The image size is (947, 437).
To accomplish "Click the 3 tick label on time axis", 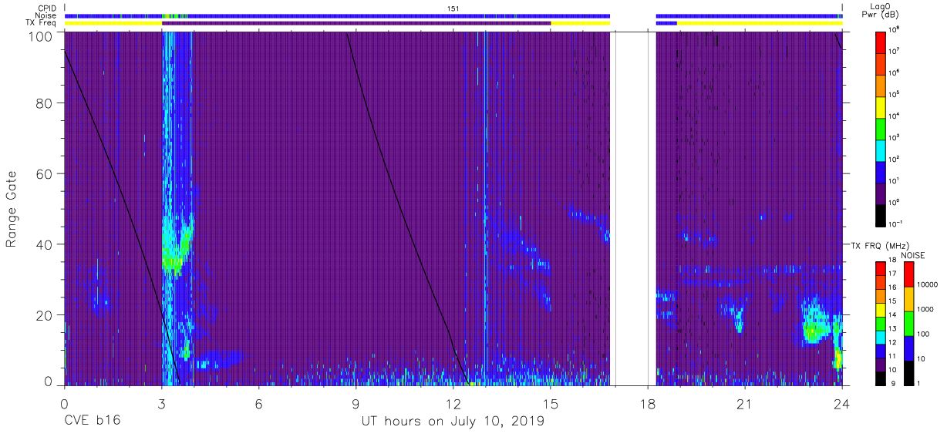I will [x=161, y=404].
